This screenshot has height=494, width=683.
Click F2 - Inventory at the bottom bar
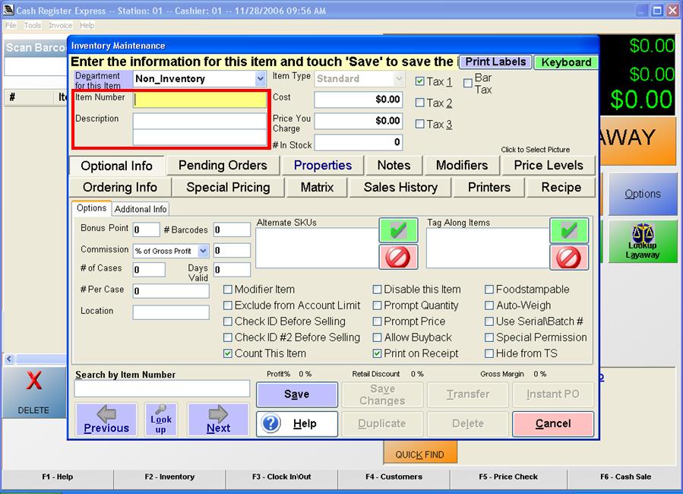(x=169, y=477)
